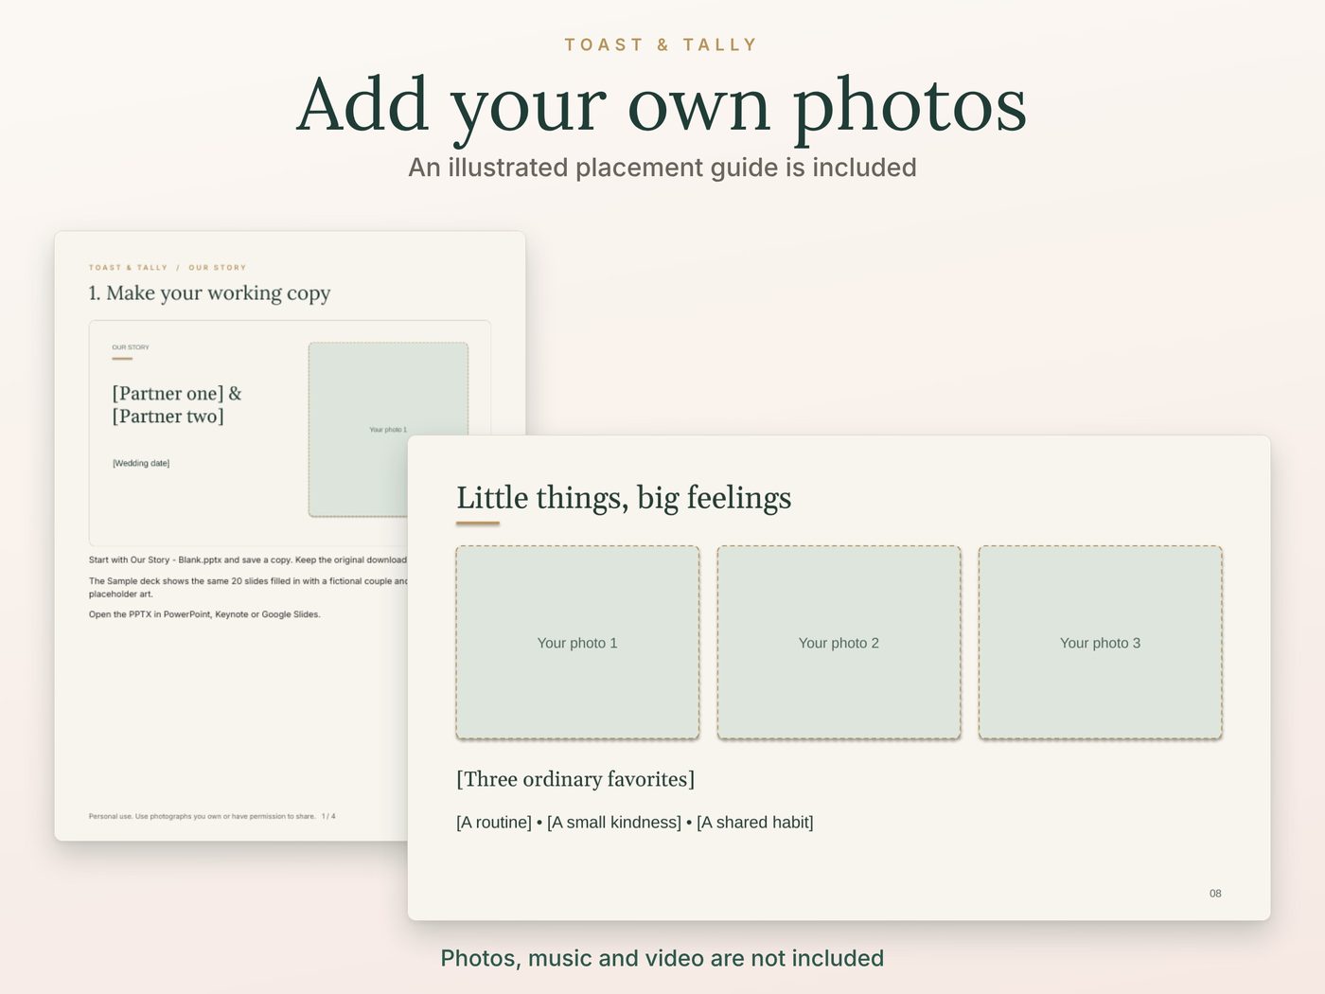Choose the 'Your photo 3' placeholder
Image resolution: width=1325 pixels, height=994 pixels.
click(x=1100, y=642)
